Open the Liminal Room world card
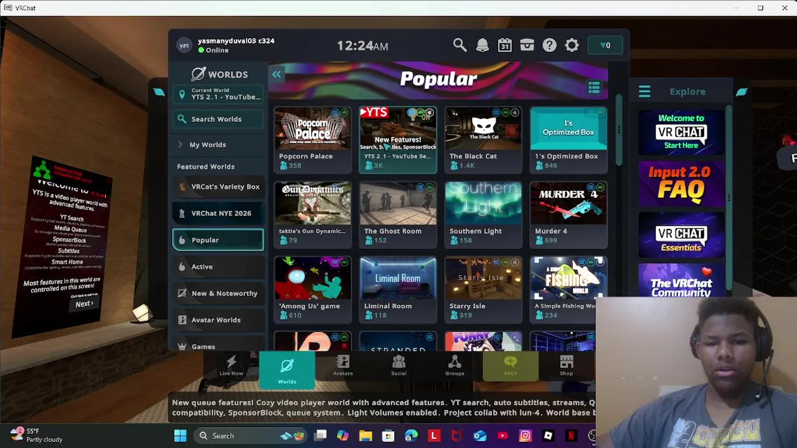Viewport: 797px width, 448px height. click(398, 289)
